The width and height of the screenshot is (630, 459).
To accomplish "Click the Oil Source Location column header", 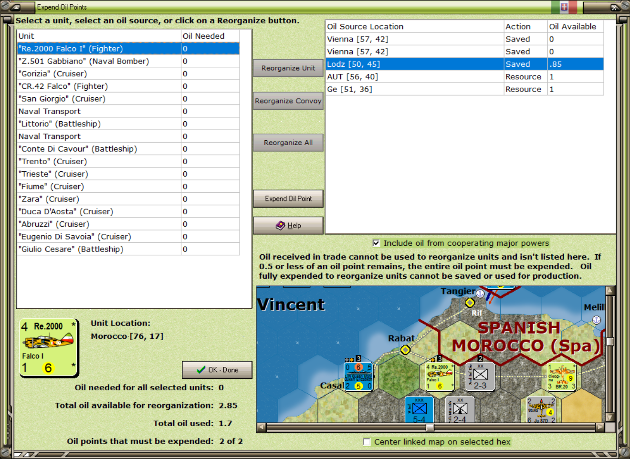I will point(415,27).
